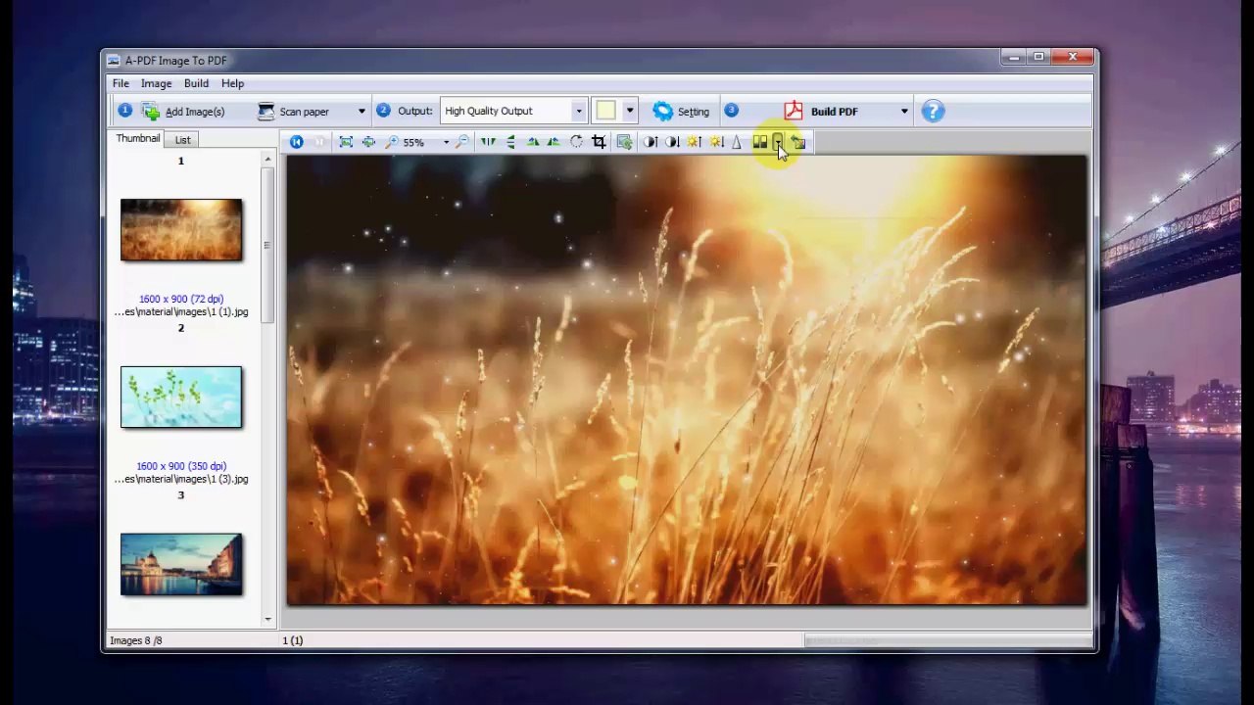
Task: Click the 1600 x 900 (72 dpi) label
Action: click(181, 299)
